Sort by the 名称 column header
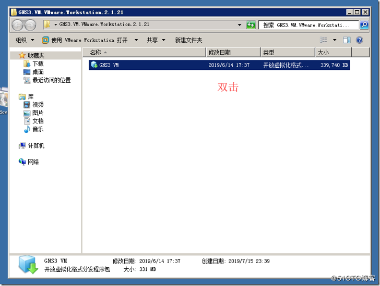 (145, 52)
